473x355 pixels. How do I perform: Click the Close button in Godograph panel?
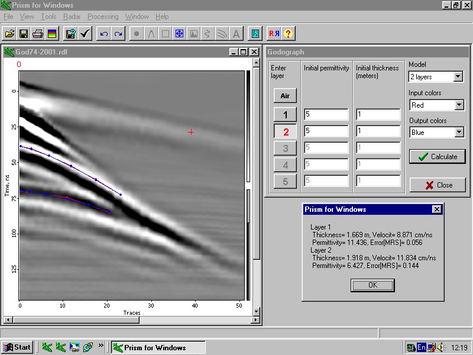click(x=438, y=185)
